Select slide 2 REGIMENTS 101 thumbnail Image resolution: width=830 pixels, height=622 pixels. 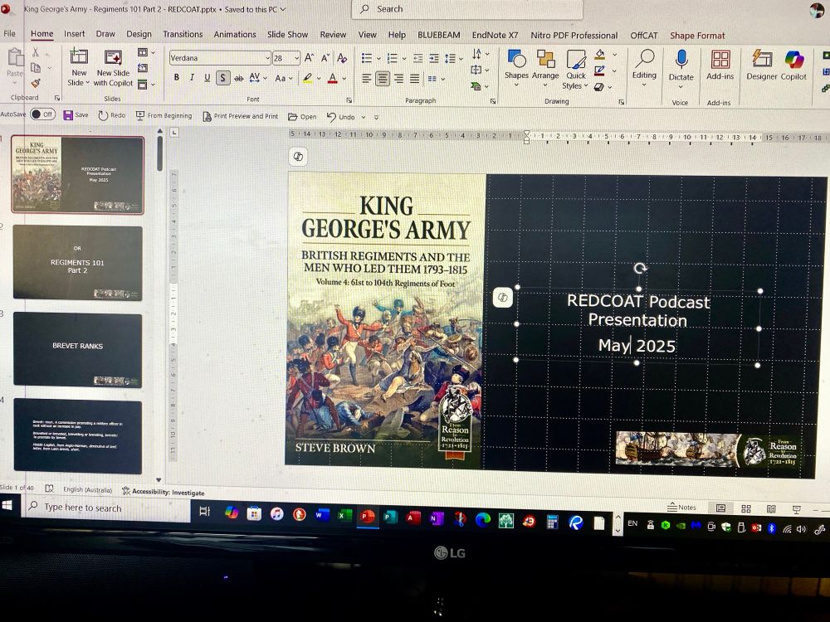(x=78, y=263)
